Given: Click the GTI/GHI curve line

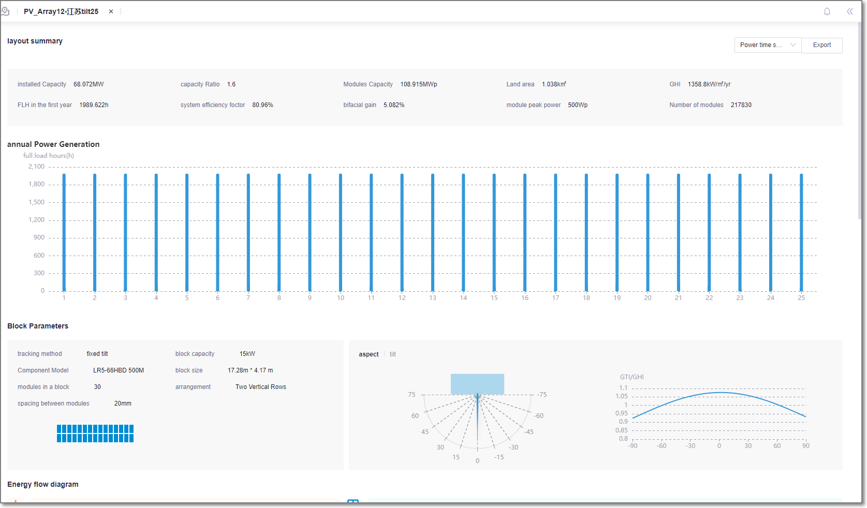Looking at the screenshot, I should (719, 393).
